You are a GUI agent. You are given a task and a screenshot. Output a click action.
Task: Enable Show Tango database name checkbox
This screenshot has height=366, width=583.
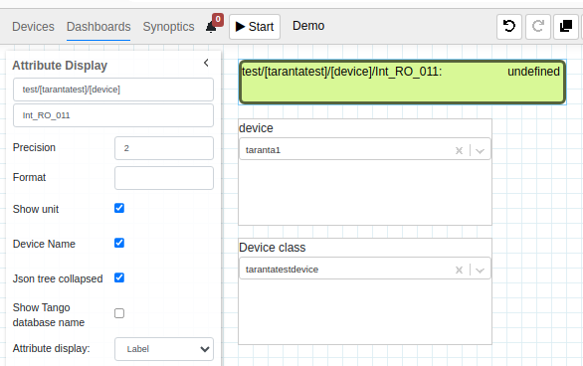pyautogui.click(x=119, y=313)
